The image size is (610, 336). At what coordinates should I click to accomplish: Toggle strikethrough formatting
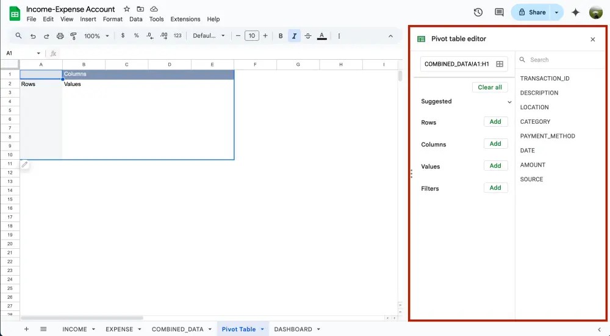coord(307,36)
